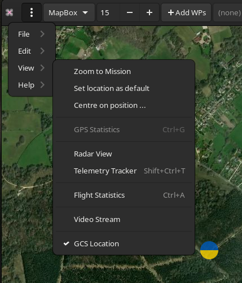Image resolution: width=242 pixels, height=283 pixels.
Task: Increase map zoom with plus button
Action: click(149, 12)
